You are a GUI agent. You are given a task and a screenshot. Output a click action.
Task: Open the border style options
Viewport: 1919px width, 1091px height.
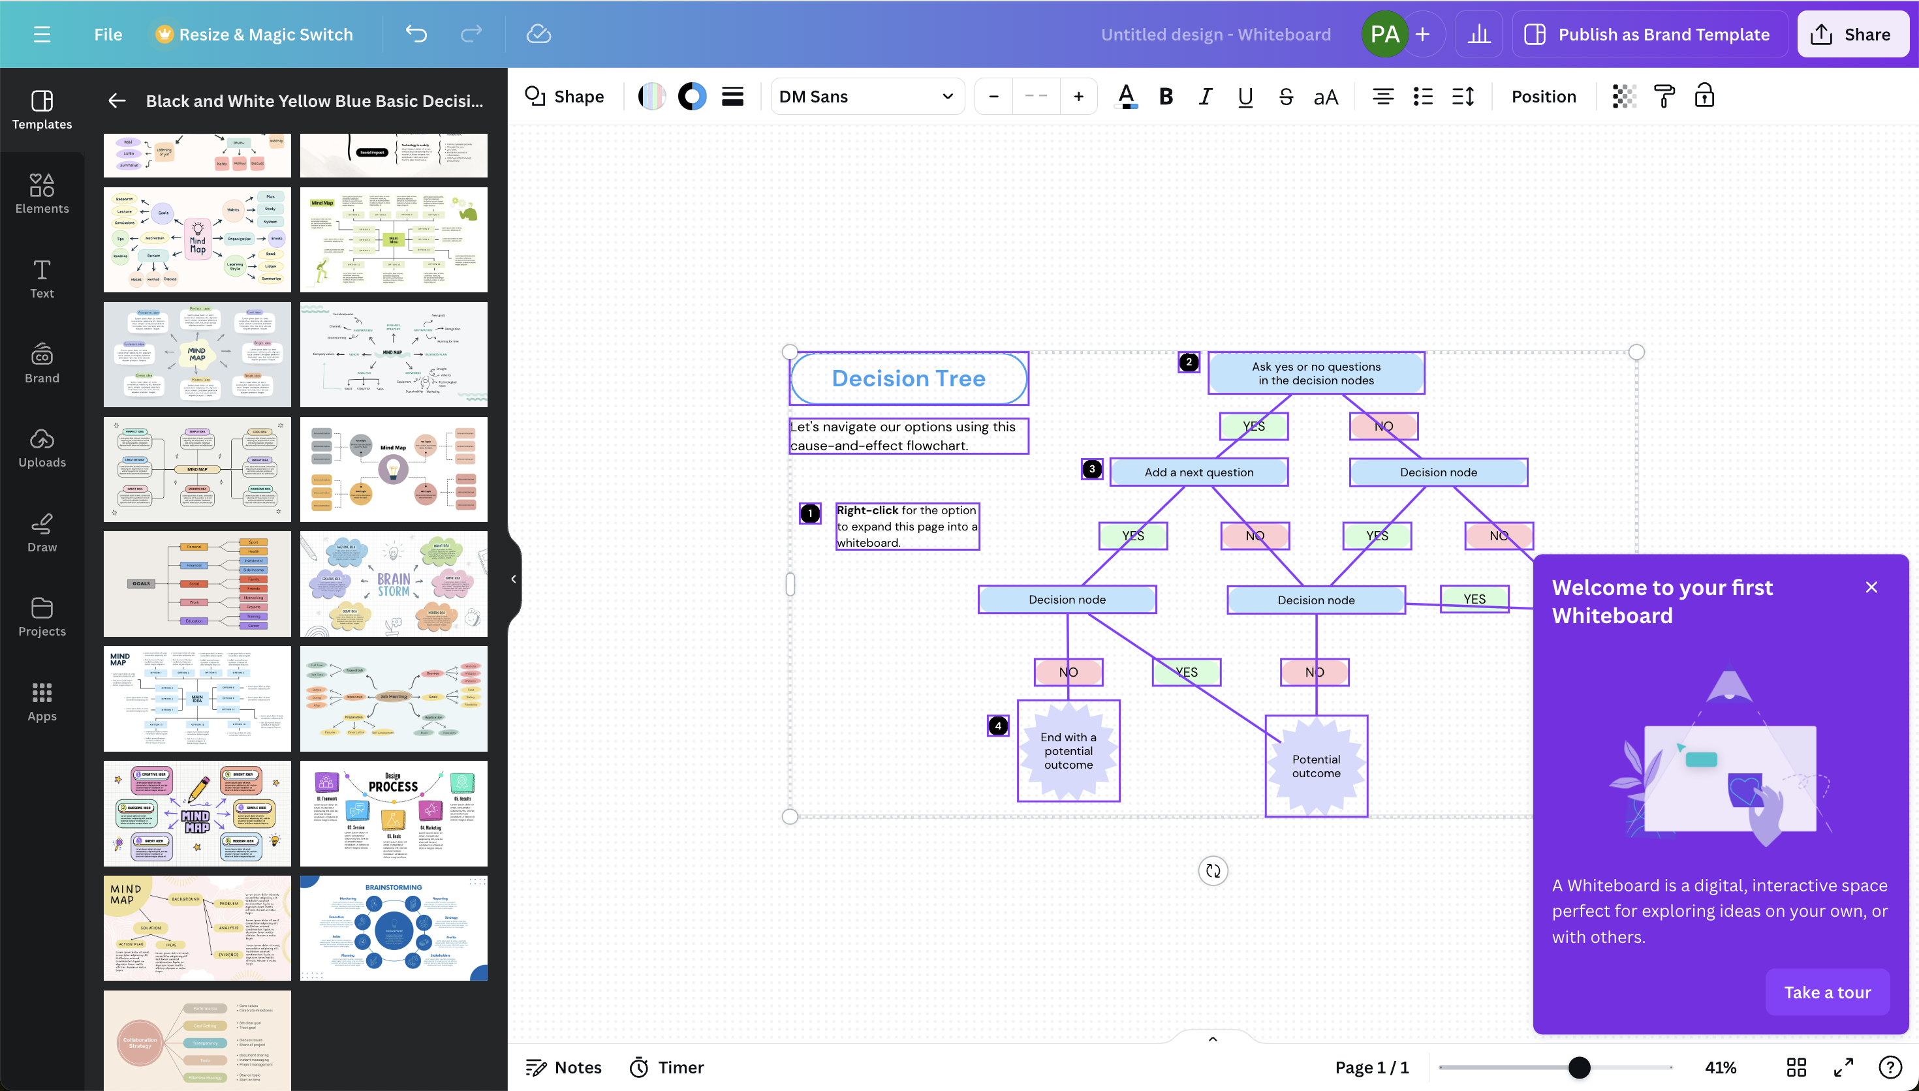tap(732, 97)
